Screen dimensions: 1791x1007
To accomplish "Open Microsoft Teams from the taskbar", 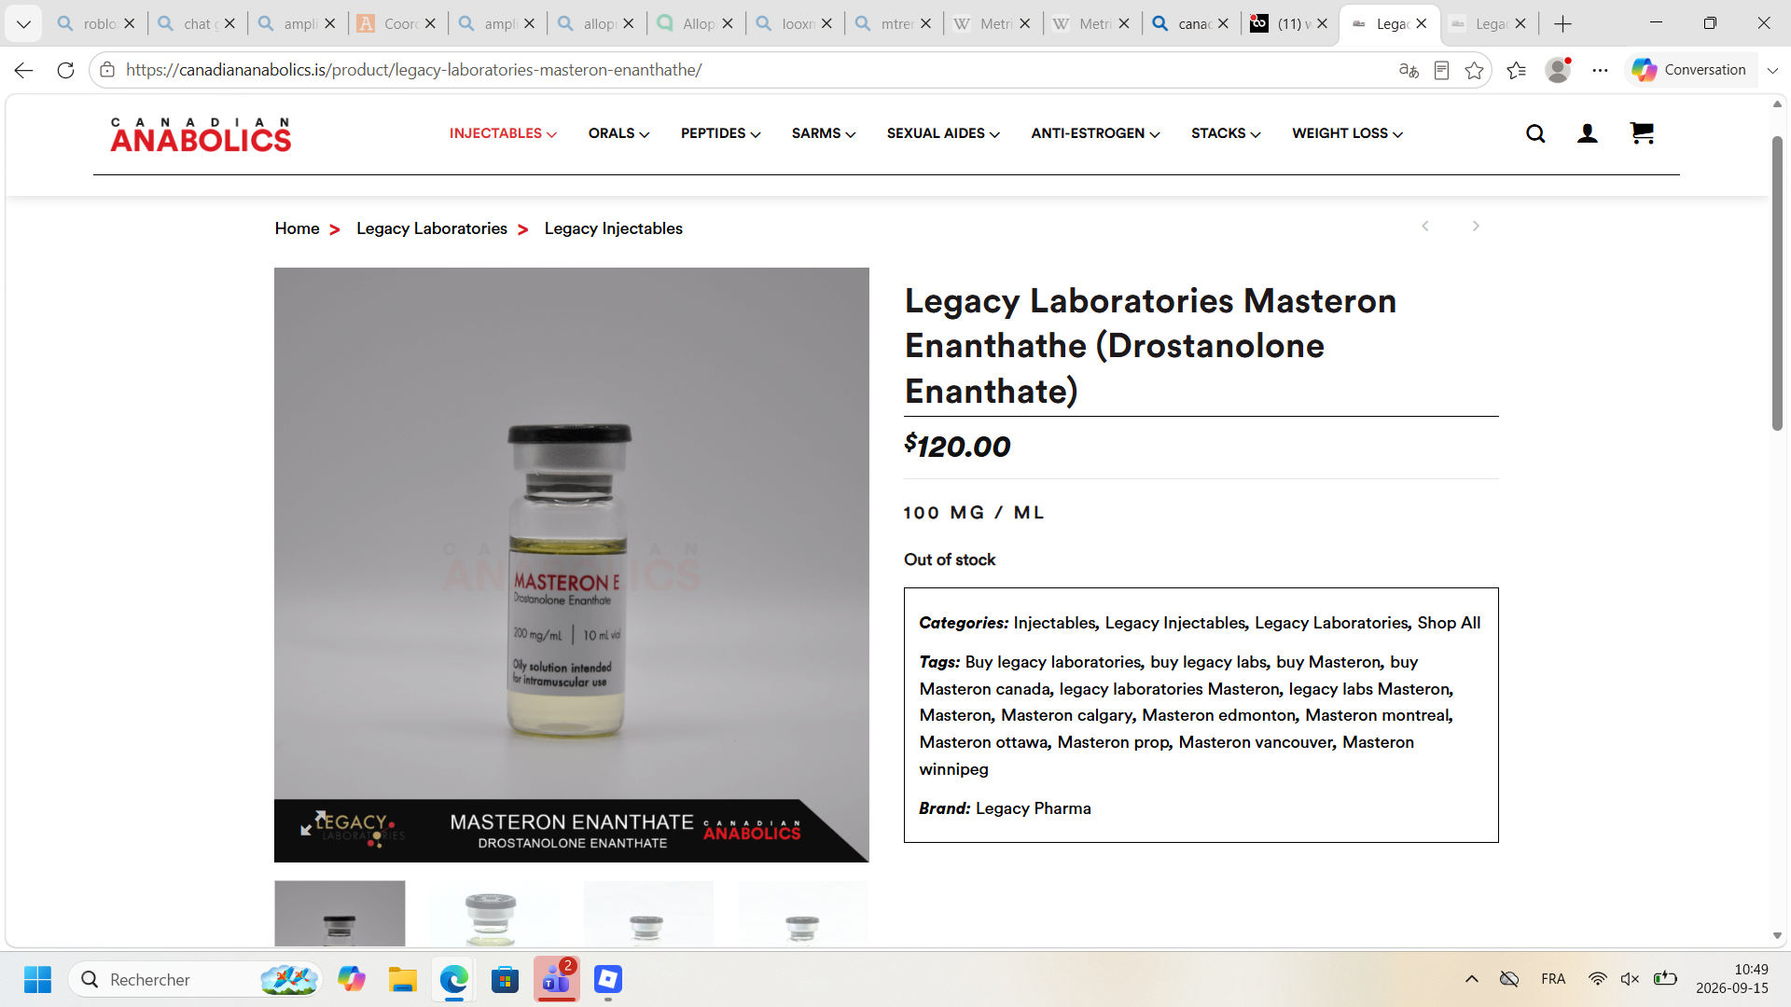I will click(x=557, y=979).
